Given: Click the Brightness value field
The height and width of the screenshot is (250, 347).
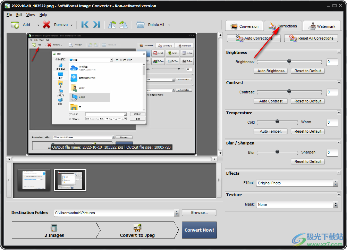Looking at the screenshot, I should 332,62.
